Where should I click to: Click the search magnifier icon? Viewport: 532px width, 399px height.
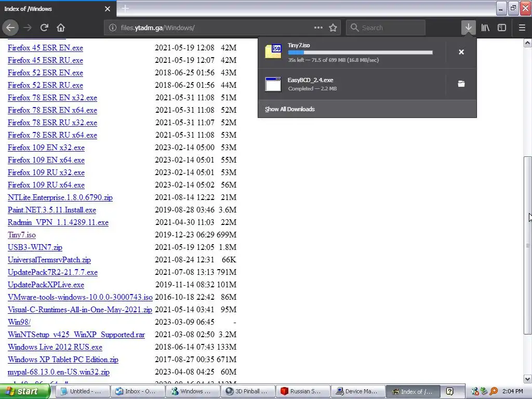(354, 28)
